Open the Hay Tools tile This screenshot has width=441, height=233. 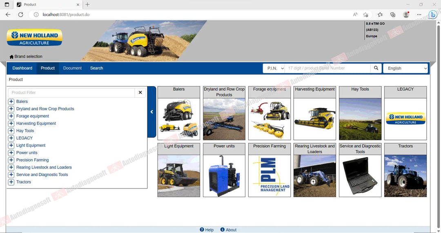tap(360, 113)
